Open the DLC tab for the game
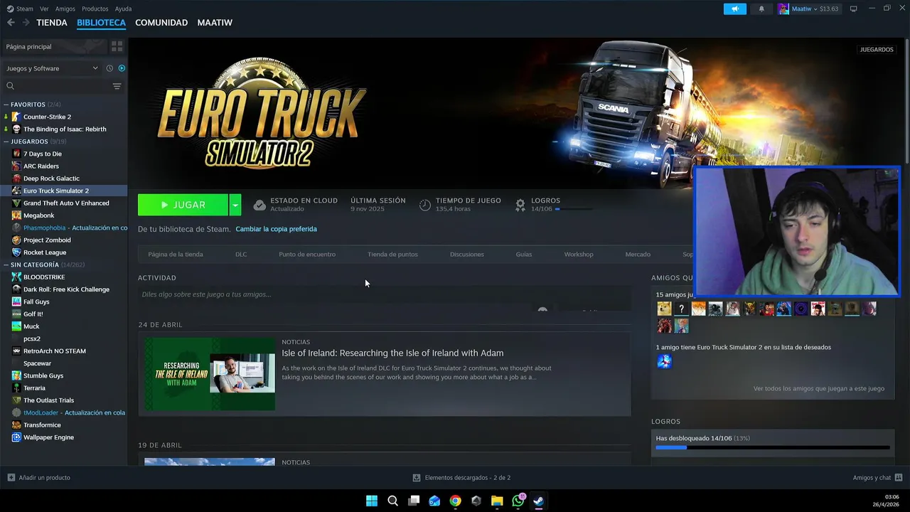Image resolution: width=910 pixels, height=512 pixels. 241,254
